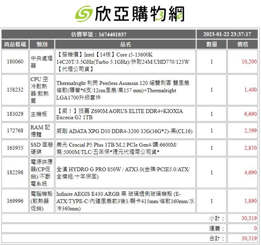Select product code 172768
The width and height of the screenshot is (261, 245).
[15, 131]
